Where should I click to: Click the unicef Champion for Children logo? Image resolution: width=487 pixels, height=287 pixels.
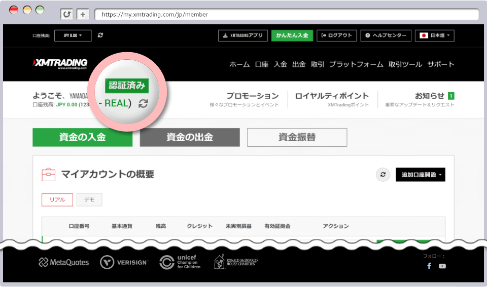pyautogui.click(x=180, y=262)
